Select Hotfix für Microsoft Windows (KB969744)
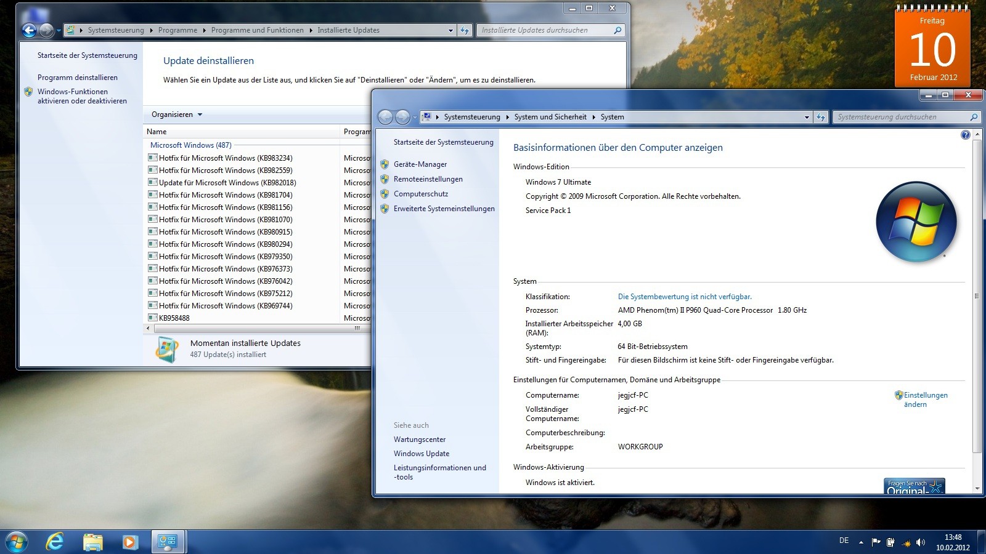The height and width of the screenshot is (554, 986). (x=226, y=306)
